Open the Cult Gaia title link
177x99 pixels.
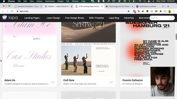pos(69,80)
